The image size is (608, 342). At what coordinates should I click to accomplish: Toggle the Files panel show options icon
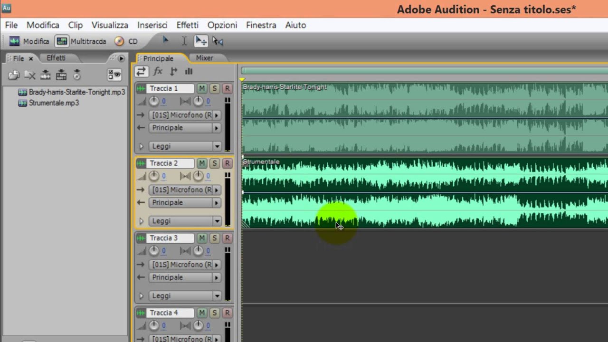tap(114, 75)
